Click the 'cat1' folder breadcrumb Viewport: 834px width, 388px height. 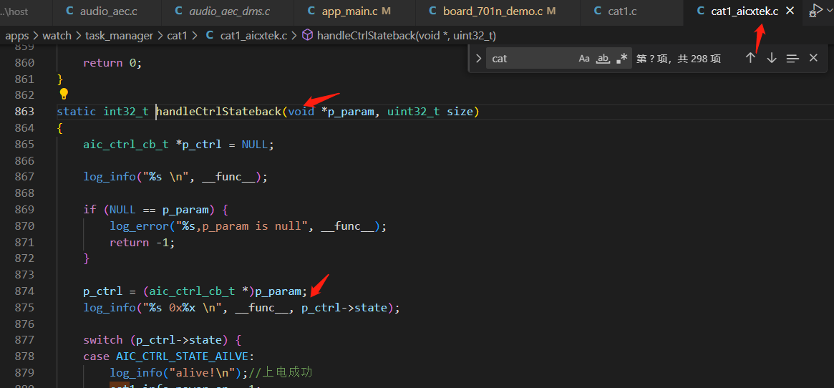click(x=177, y=36)
